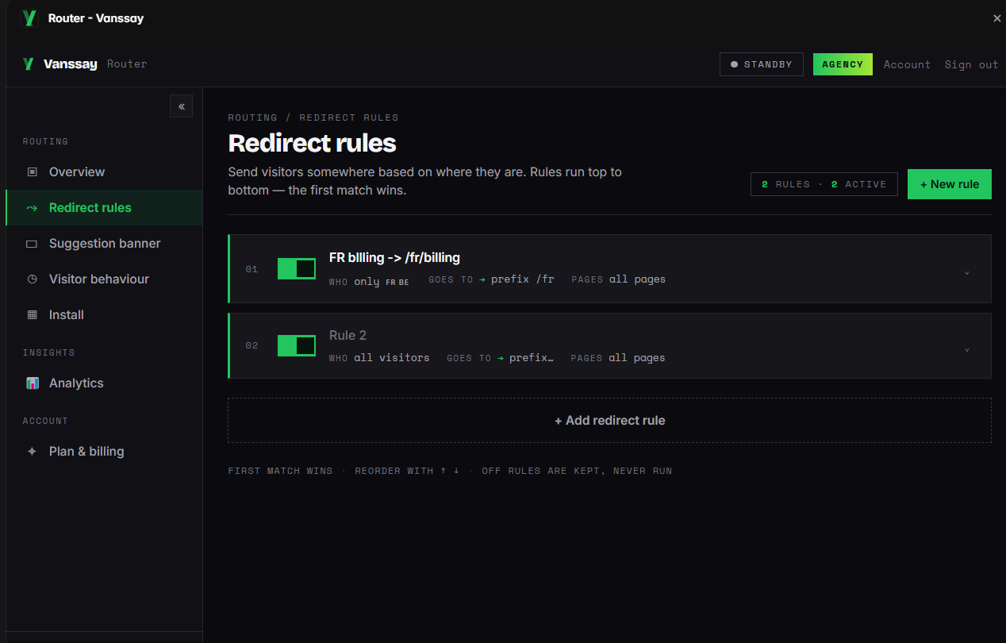
Task: Open Analytics insights
Action: [x=104, y=383]
